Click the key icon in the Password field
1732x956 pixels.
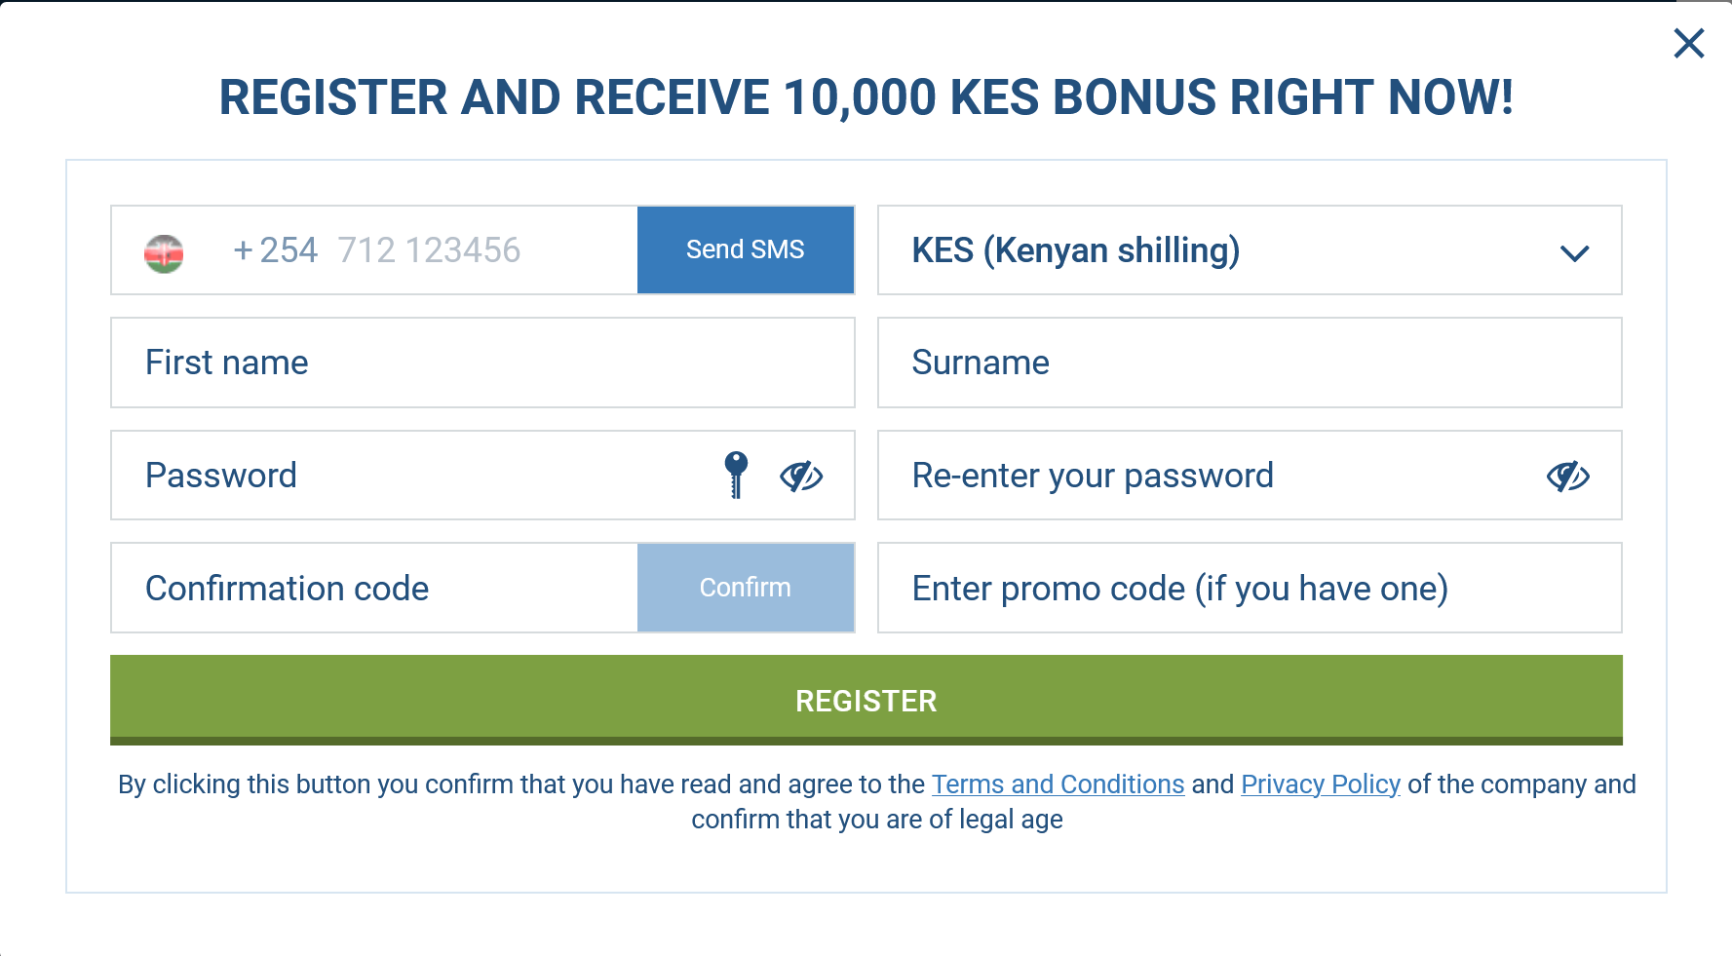736,475
